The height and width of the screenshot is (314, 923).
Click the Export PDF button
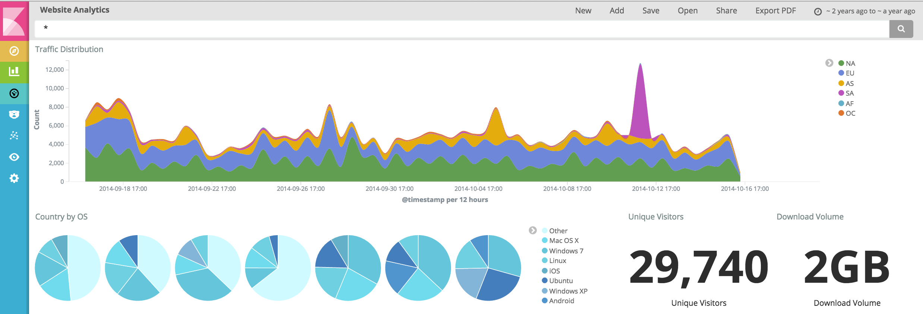(x=775, y=11)
